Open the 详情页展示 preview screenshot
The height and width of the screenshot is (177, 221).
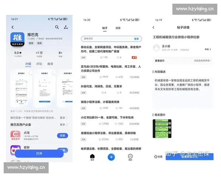point(65,88)
